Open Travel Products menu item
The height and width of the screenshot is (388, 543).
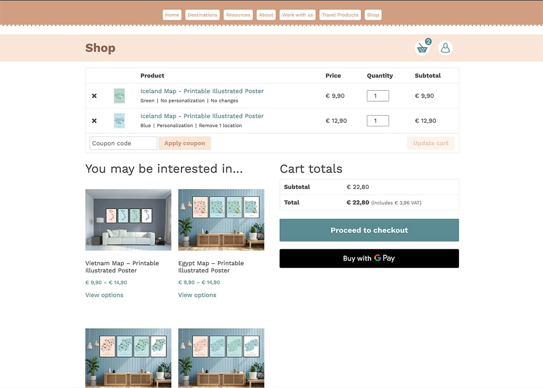tap(340, 15)
